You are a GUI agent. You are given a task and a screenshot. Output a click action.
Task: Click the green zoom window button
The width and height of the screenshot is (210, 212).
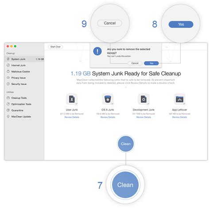(15, 46)
